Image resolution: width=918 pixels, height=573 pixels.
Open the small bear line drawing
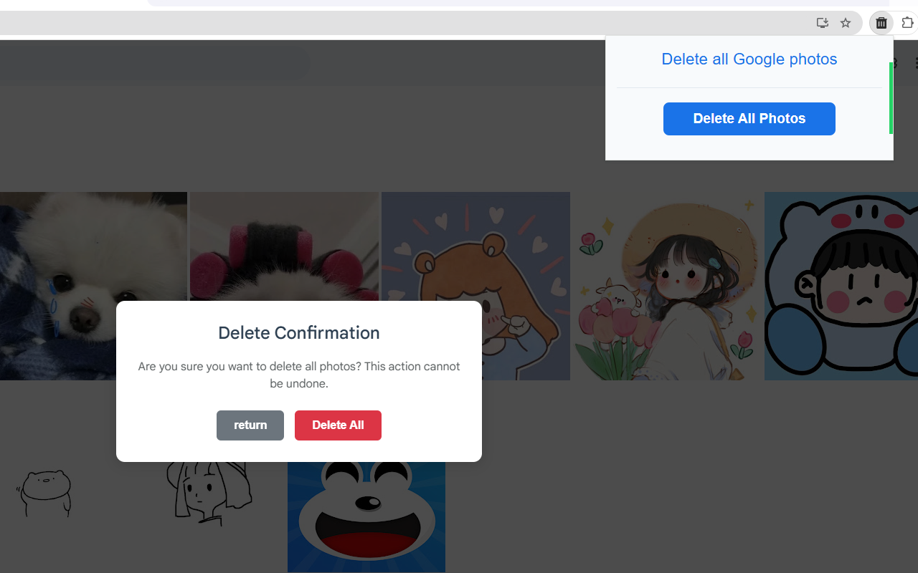pyautogui.click(x=44, y=493)
